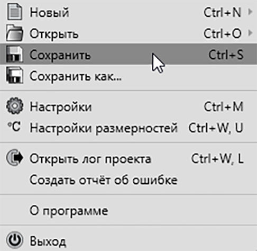This screenshot has height=251, width=257.
Task: Expand the Новый submenu arrow
Action: coord(250,12)
